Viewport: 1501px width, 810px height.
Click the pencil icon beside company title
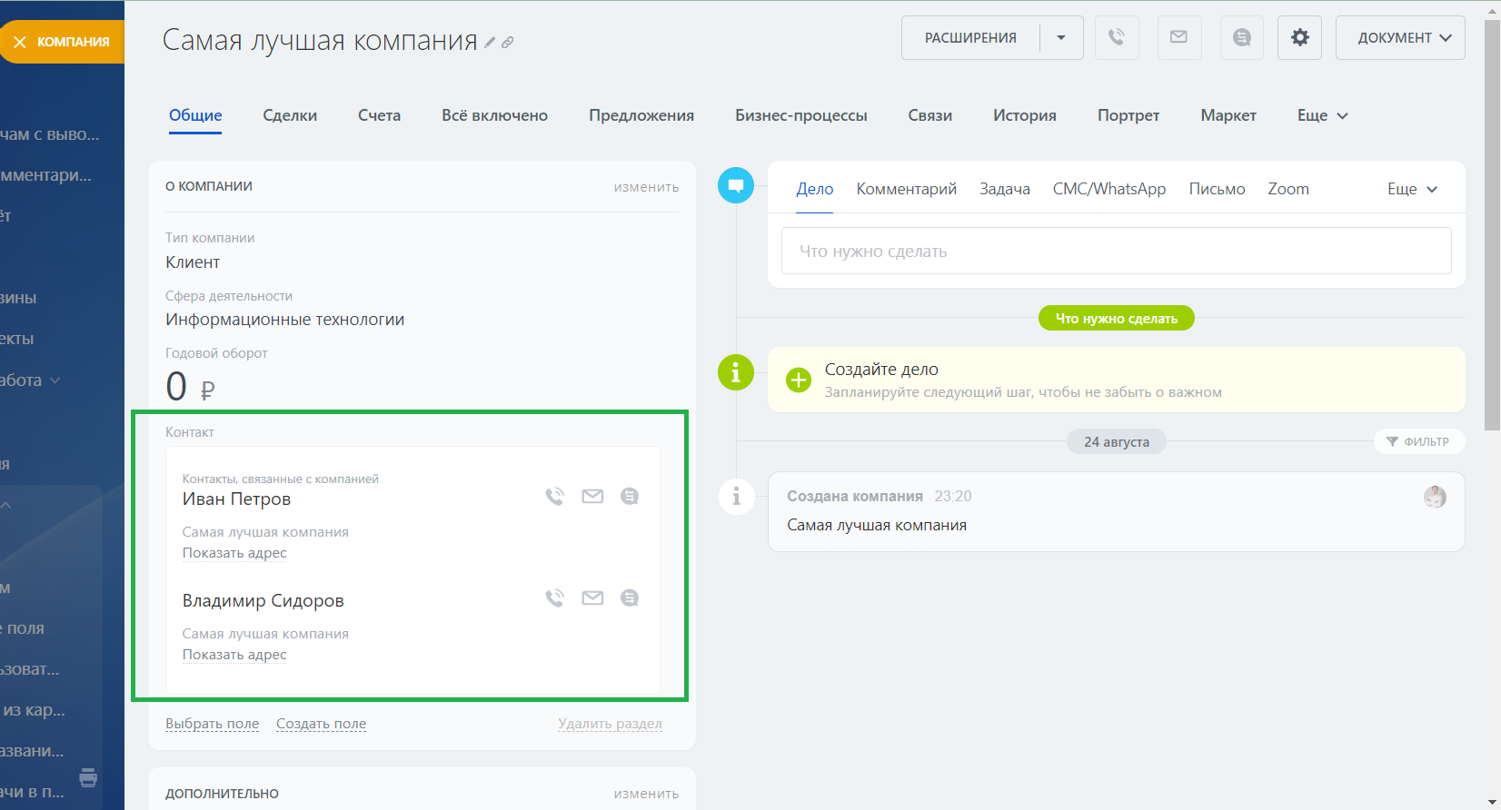coord(490,42)
